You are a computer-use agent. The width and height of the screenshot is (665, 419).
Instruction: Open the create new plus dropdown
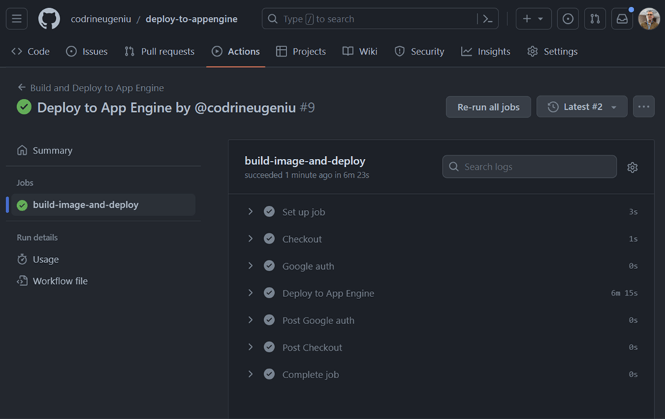click(533, 19)
